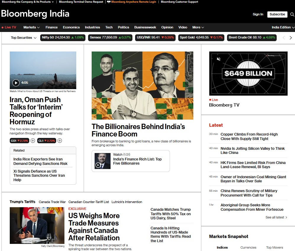This screenshot has height=251, width=295.
Task: Open the CO1 ticker chip
Action: tap(20, 141)
